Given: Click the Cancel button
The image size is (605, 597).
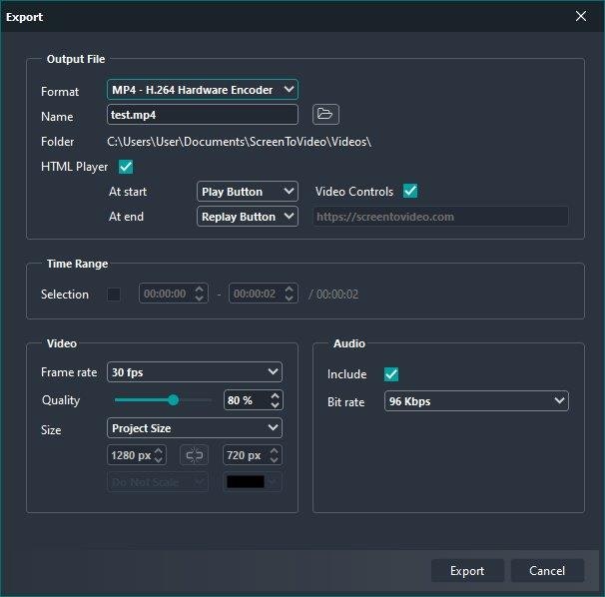Looking at the screenshot, I should tap(547, 570).
